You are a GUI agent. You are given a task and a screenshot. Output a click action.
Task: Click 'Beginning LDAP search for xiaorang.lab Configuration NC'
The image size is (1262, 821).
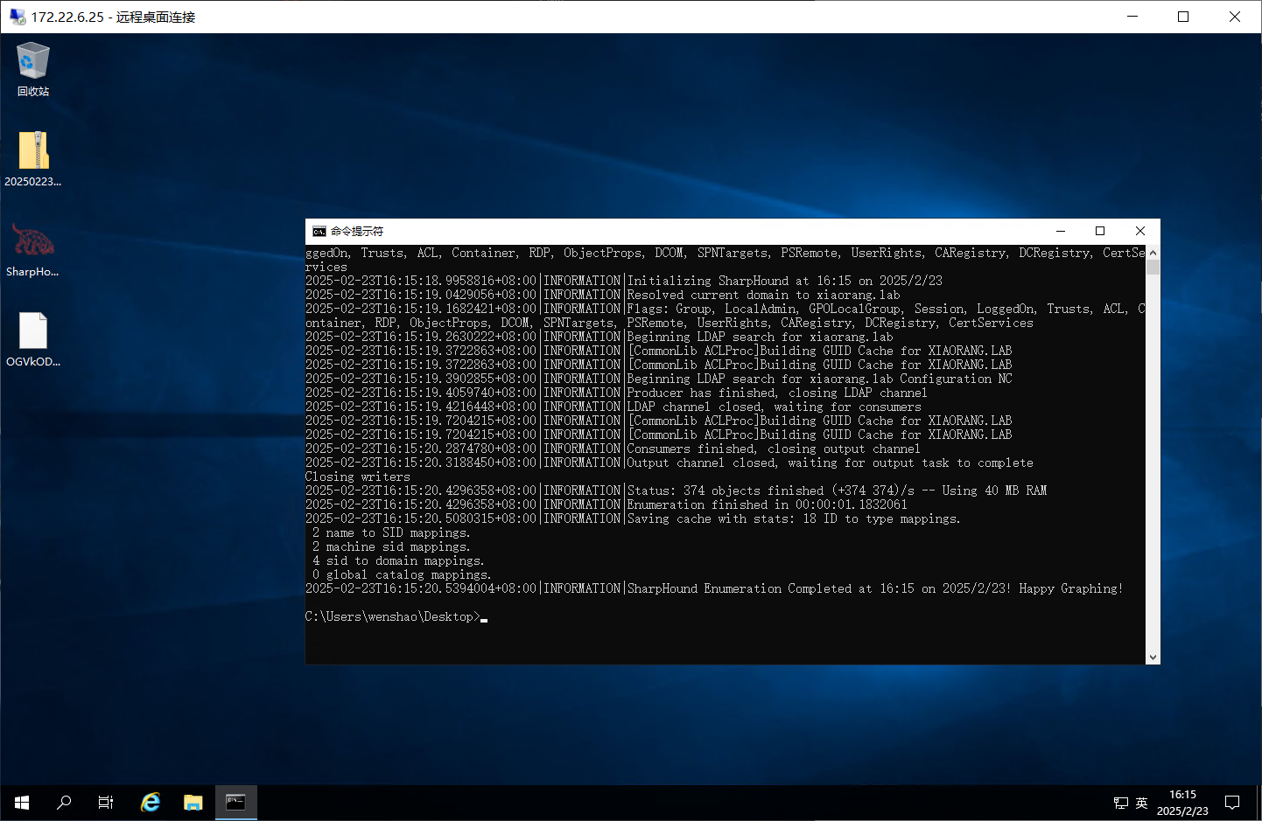click(x=820, y=379)
